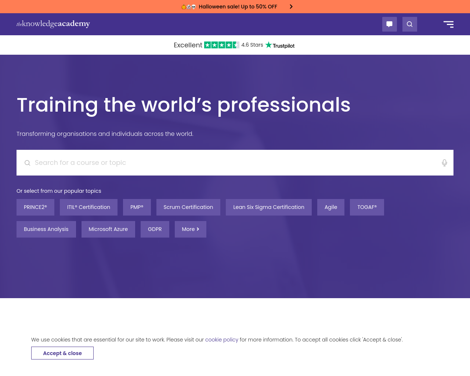Viewport: 470px width, 376px height.
Task: Click the Halloween emoji icons in the banner
Action: [189, 7]
